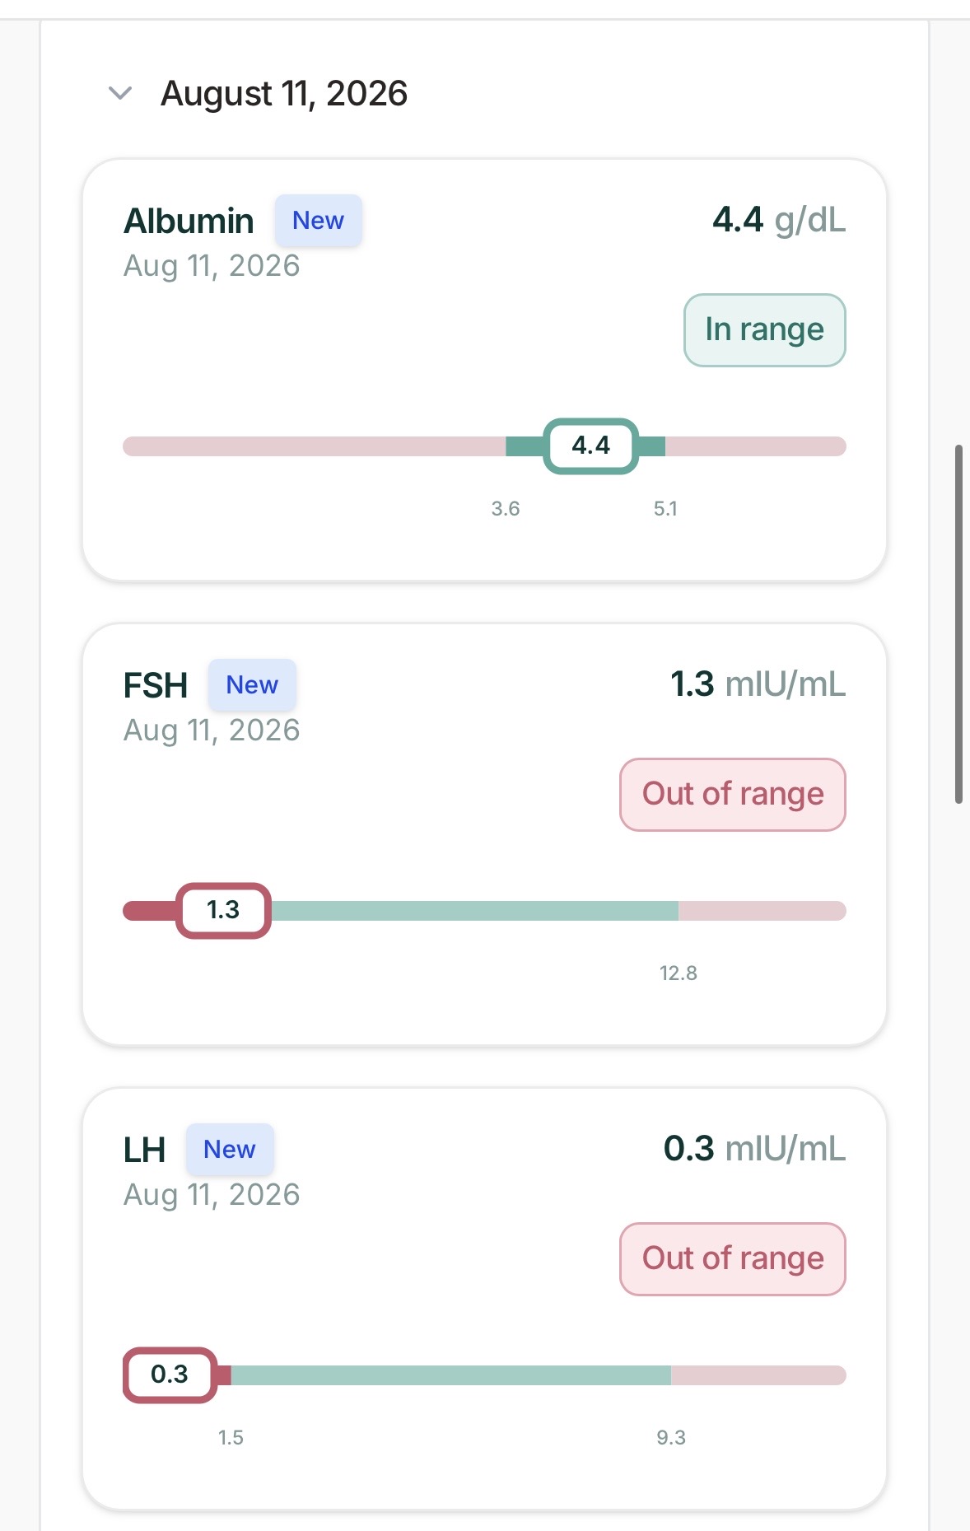Click the Albumin 4.4 g/dL value
Image resolution: width=970 pixels, height=1531 pixels.
pyautogui.click(x=779, y=220)
